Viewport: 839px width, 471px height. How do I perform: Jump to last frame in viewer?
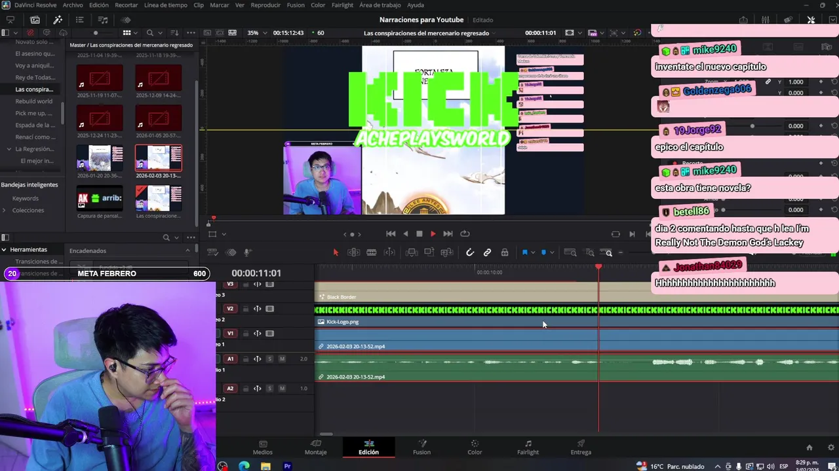pyautogui.click(x=448, y=234)
